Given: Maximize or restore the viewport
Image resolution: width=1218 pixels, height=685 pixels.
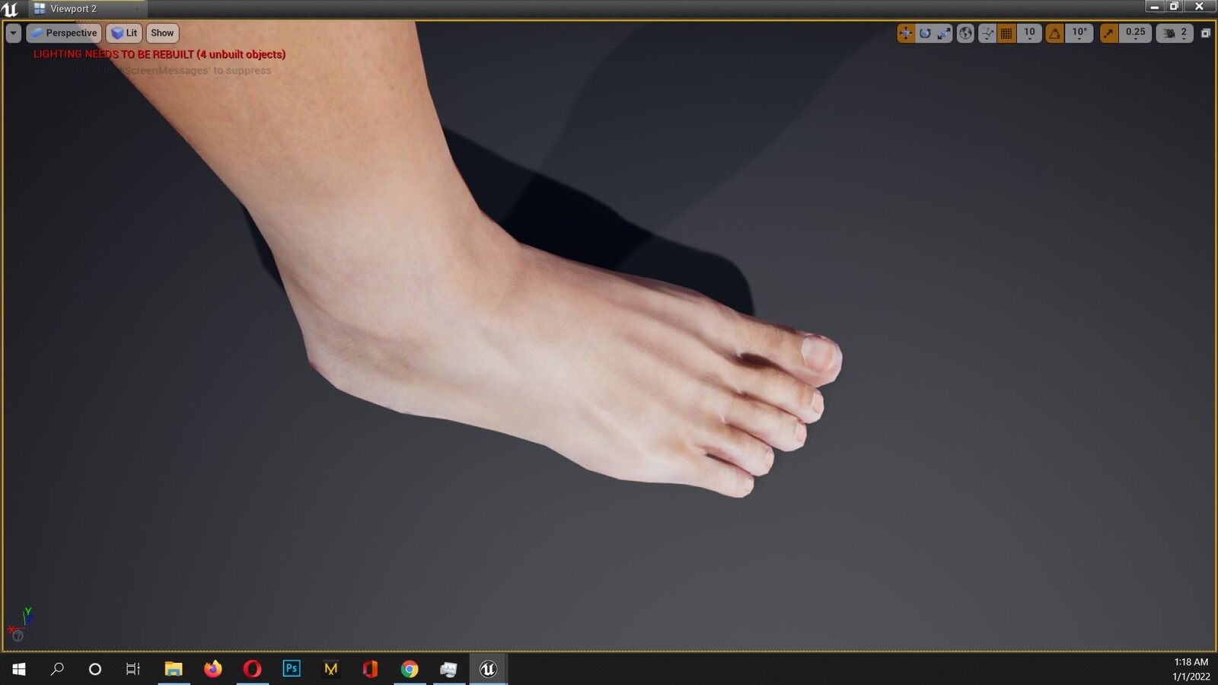Looking at the screenshot, I should coord(1206,33).
